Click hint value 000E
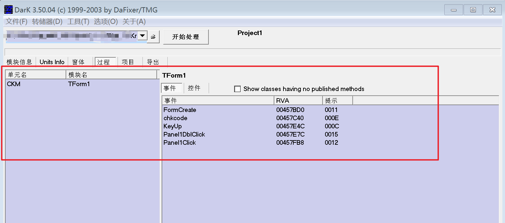The width and height of the screenshot is (505, 223). pyautogui.click(x=332, y=118)
